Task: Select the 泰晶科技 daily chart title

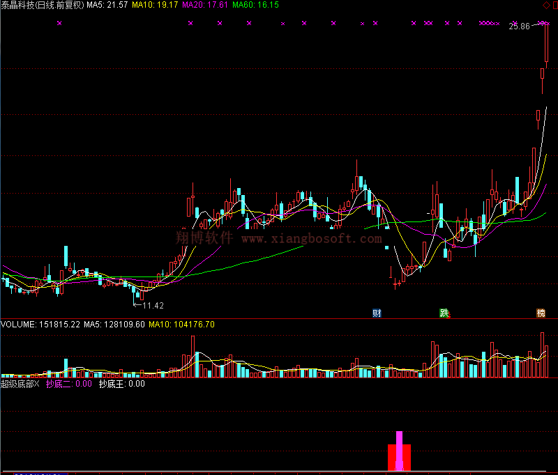Action: pos(42,5)
